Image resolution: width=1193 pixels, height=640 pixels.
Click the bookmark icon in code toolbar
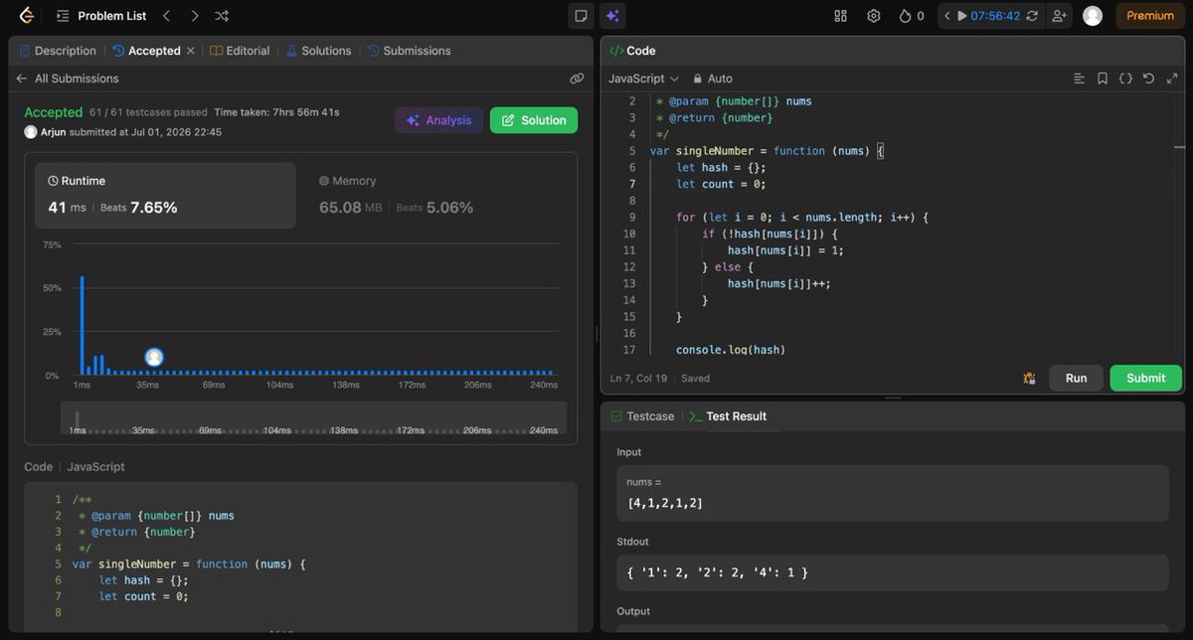click(1103, 79)
